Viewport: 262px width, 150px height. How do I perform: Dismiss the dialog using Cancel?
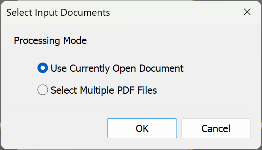click(x=216, y=128)
